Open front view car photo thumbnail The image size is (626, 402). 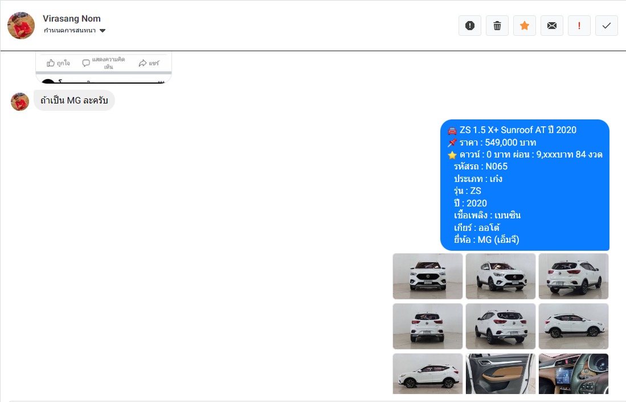coord(428,276)
